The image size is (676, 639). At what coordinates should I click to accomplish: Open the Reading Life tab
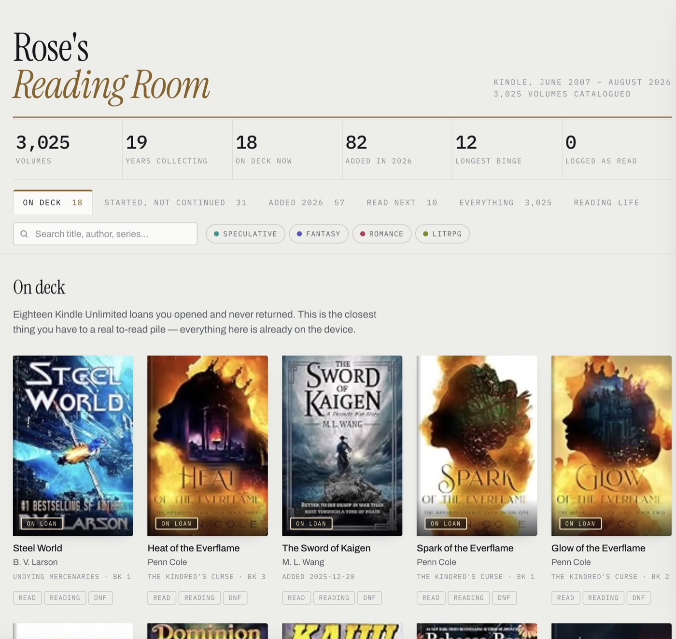point(606,203)
